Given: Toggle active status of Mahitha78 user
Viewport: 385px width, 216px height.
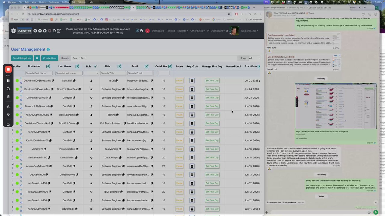Looking at the screenshot, I should pos(17,149).
